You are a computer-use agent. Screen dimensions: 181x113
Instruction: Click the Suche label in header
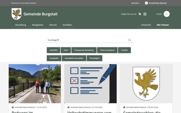point(159,14)
